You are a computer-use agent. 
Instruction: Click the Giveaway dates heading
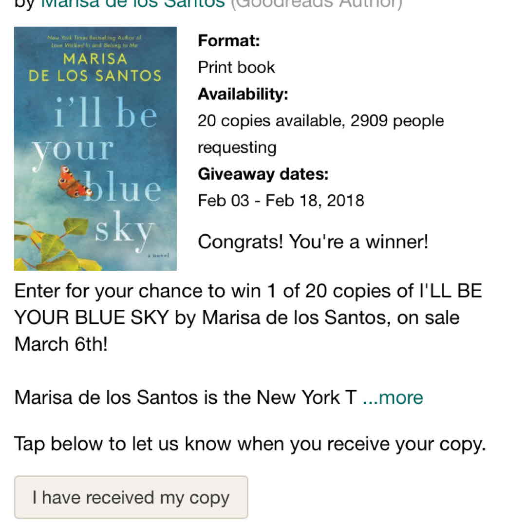(x=263, y=174)
